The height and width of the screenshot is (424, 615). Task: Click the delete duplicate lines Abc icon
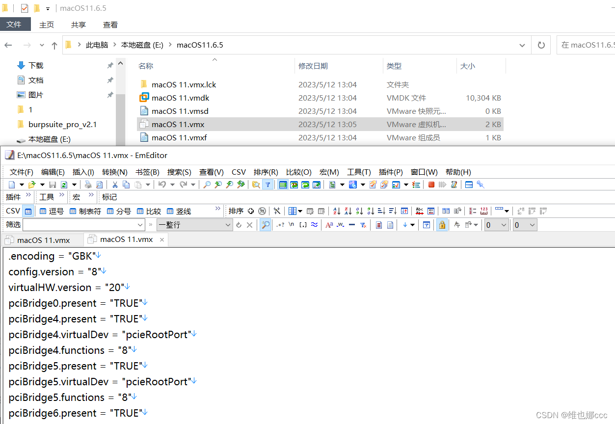click(x=420, y=211)
